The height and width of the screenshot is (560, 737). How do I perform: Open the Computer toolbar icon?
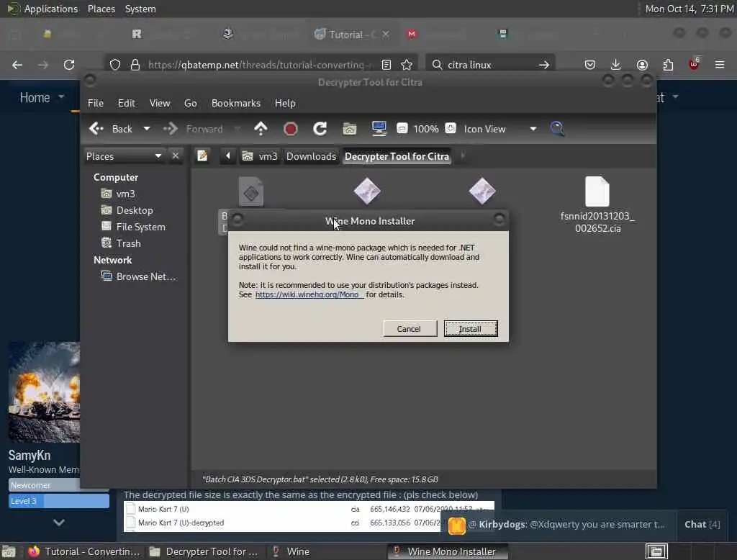[379, 129]
